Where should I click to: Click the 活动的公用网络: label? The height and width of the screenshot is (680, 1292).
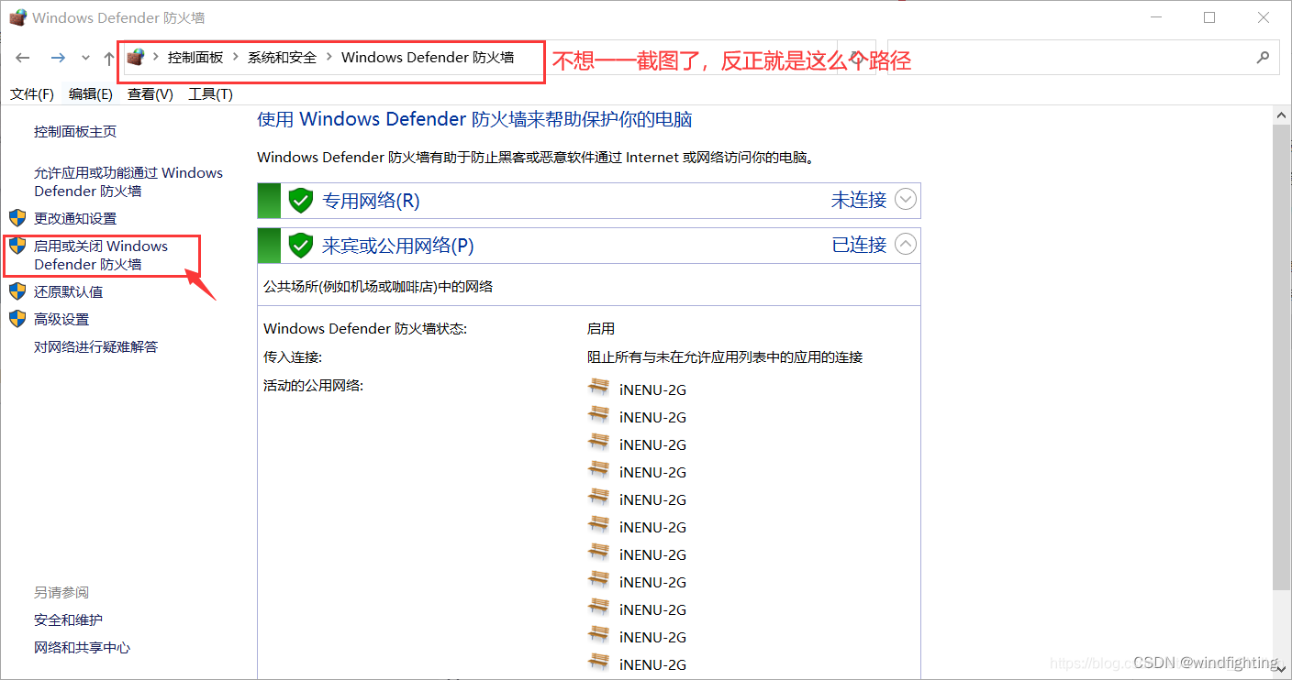pyautogui.click(x=314, y=385)
